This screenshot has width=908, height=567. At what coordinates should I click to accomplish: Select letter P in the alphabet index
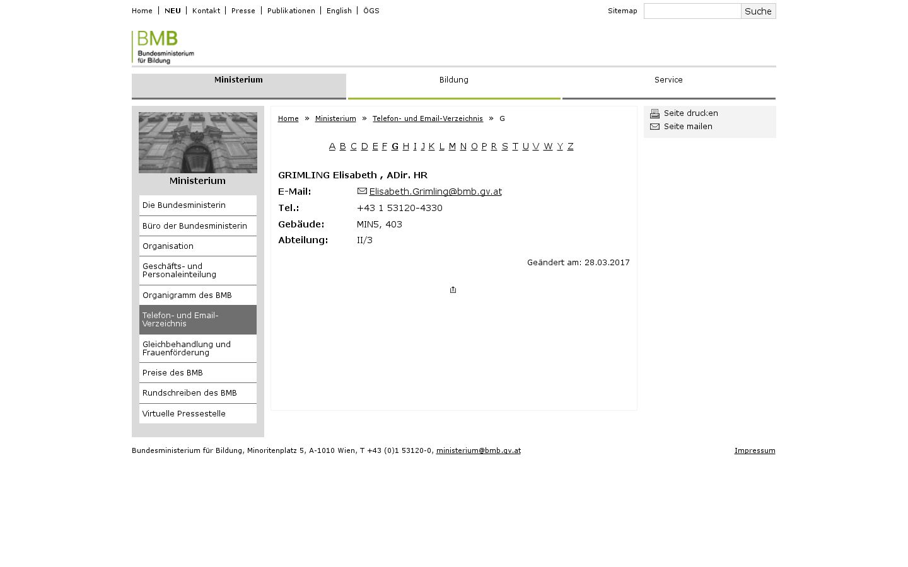(484, 146)
